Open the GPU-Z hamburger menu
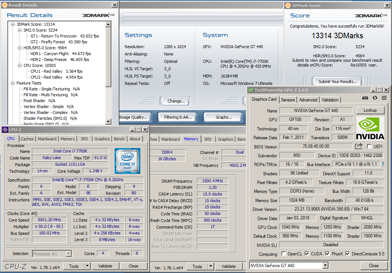The height and width of the screenshot is (273, 392). click(x=384, y=98)
